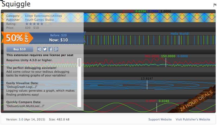Image resolution: width=217 pixels, height=125 pixels.
Task: Click the 'Hello World!' graph label
Action: click(180, 34)
